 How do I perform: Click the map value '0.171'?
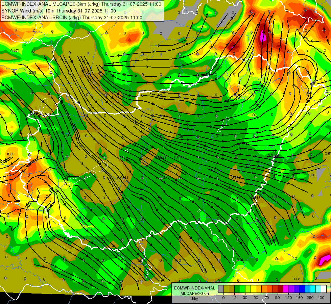pos(15,51)
